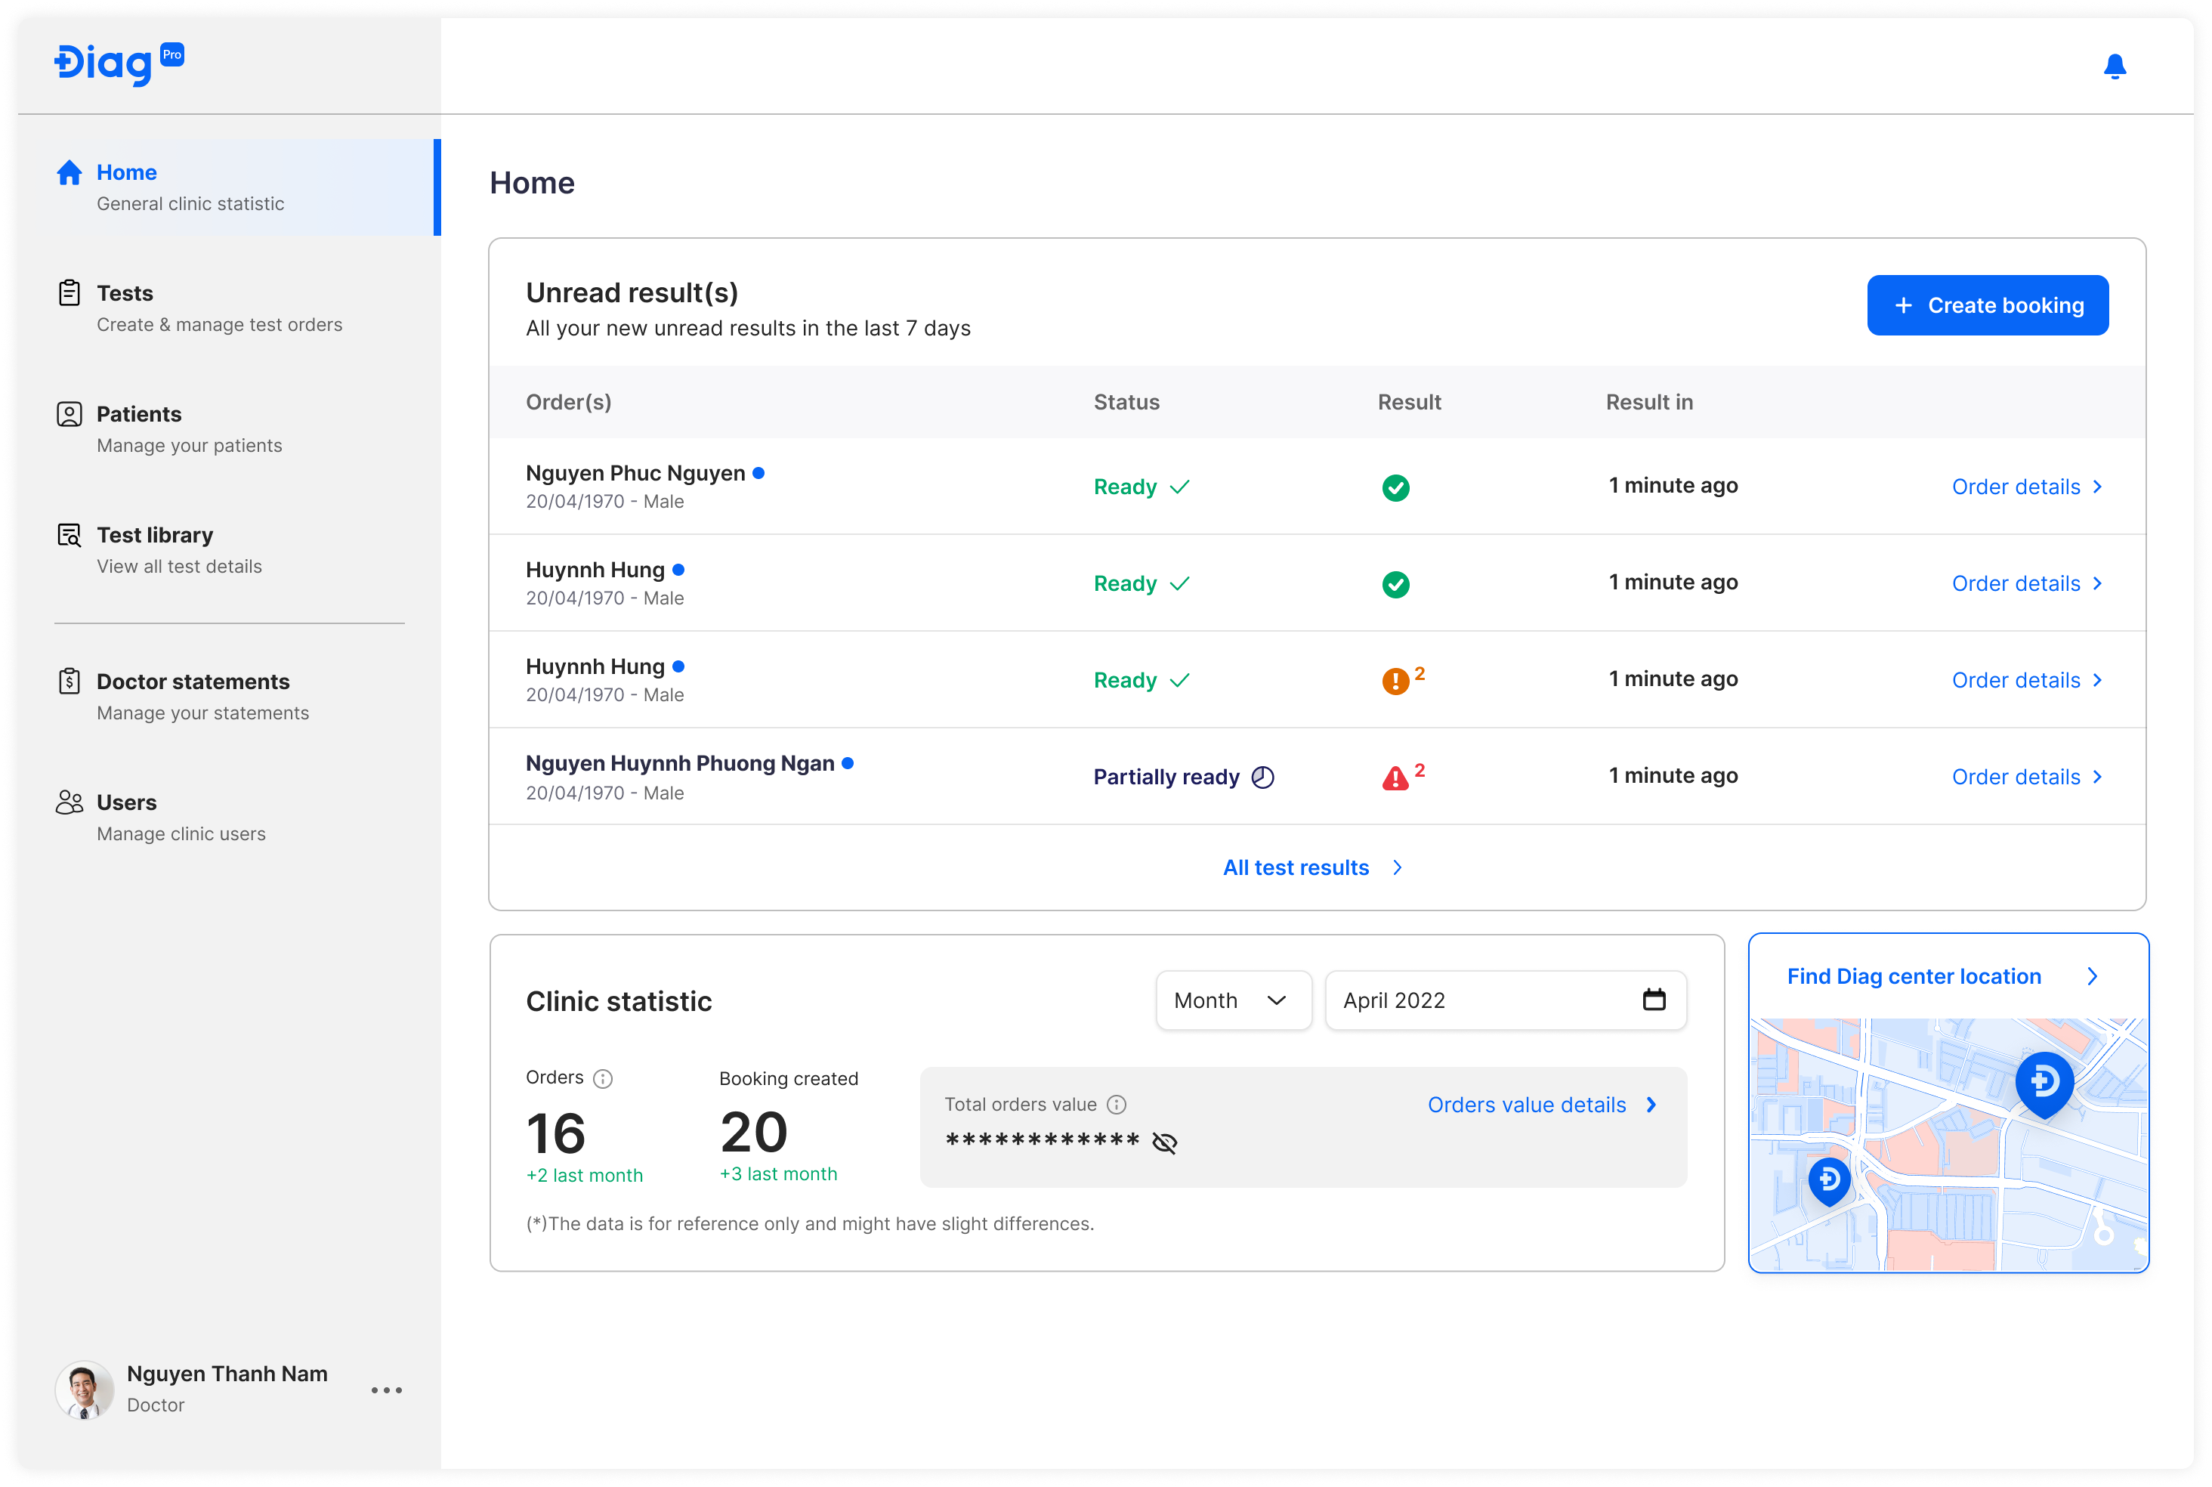Viewport: 2212px width, 1487px height.
Task: Select Patients in the navigation menu
Action: [x=138, y=413]
